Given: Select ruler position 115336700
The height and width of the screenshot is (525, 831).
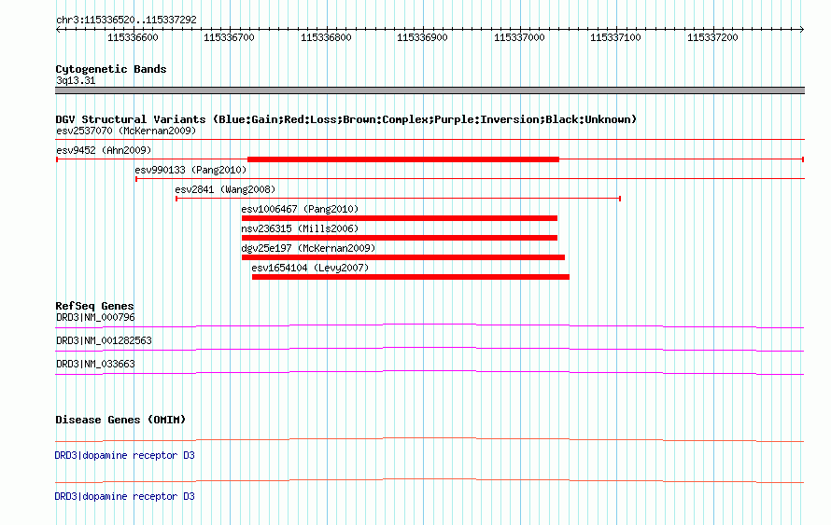Looking at the screenshot, I should point(229,37).
